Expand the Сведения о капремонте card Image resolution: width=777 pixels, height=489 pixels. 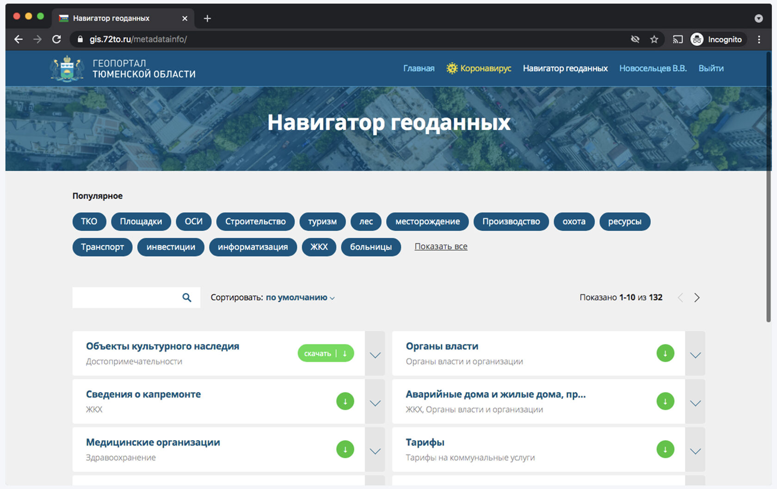(375, 402)
